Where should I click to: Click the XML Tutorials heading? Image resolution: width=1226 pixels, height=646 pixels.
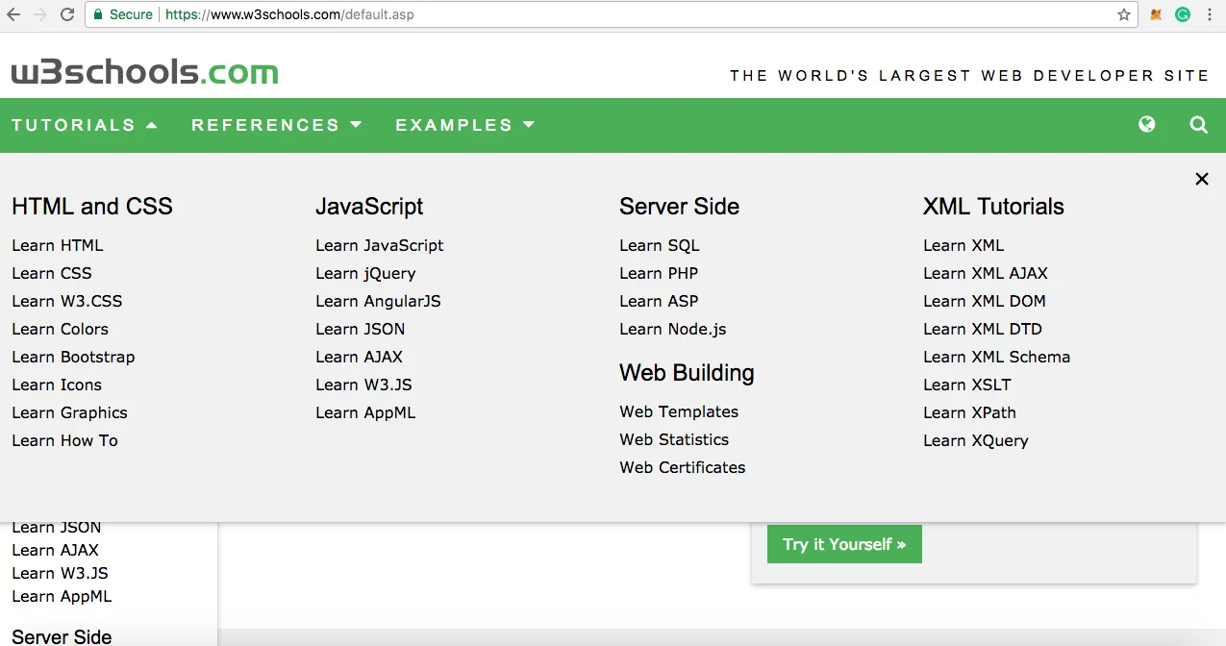coord(993,207)
